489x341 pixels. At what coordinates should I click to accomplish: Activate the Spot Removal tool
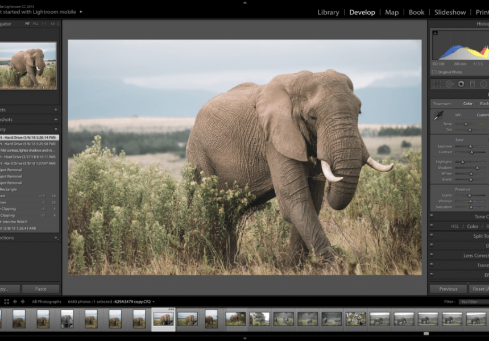[449, 84]
